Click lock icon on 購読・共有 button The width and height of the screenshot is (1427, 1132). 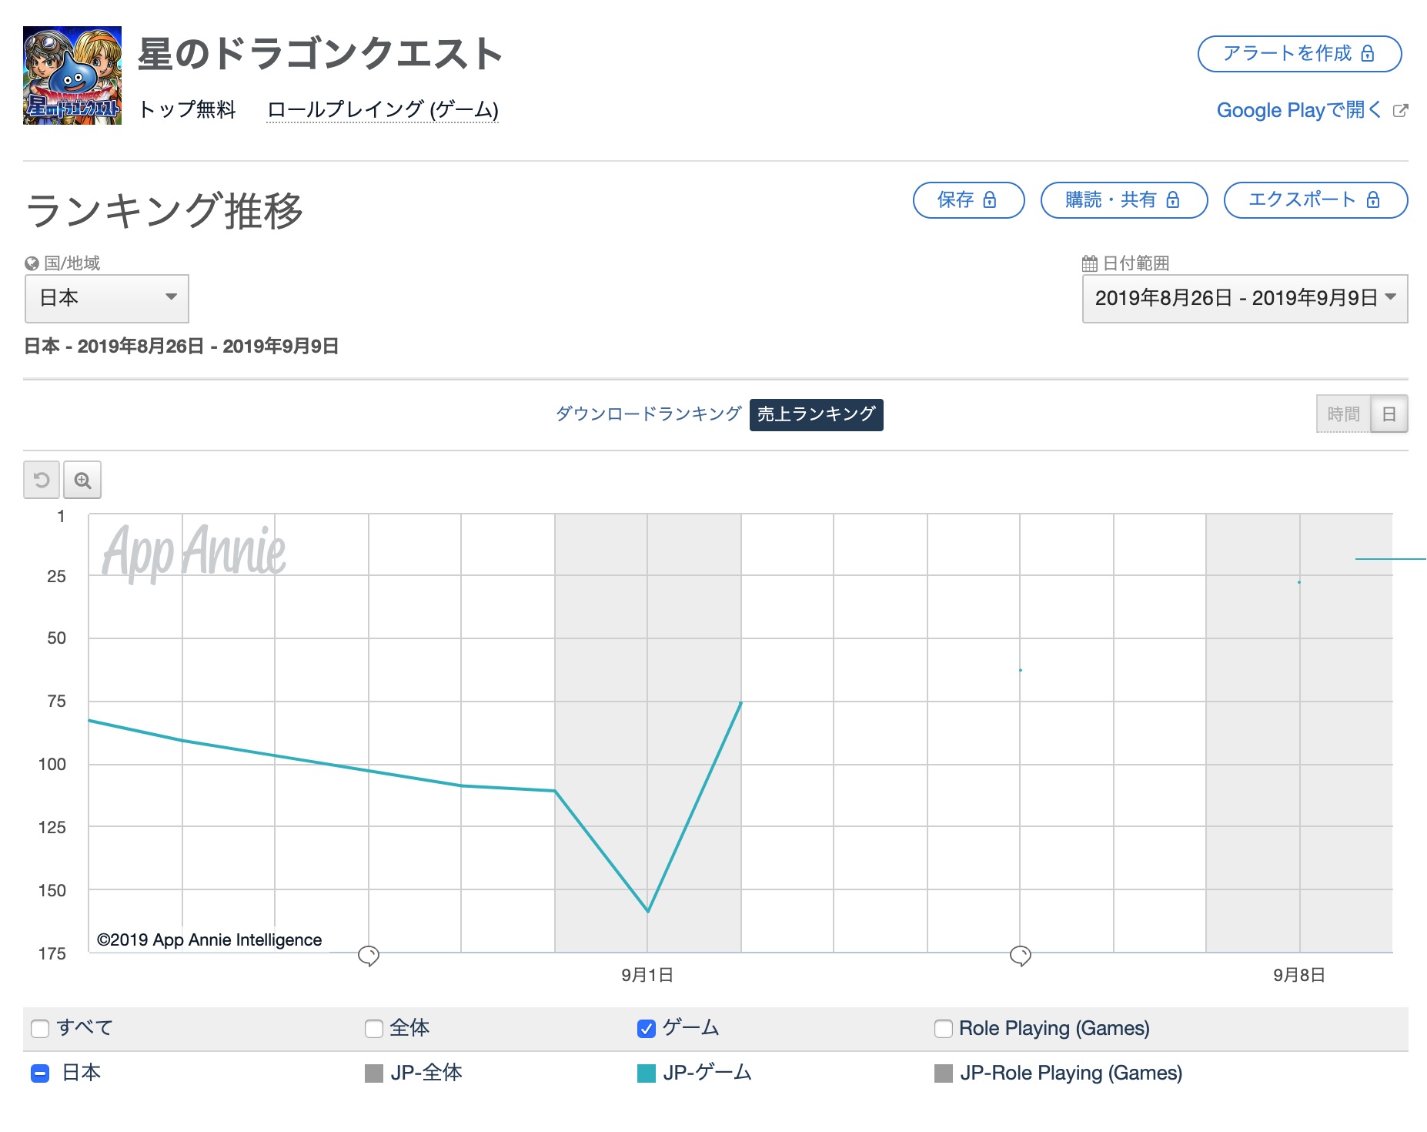[x=1173, y=200]
